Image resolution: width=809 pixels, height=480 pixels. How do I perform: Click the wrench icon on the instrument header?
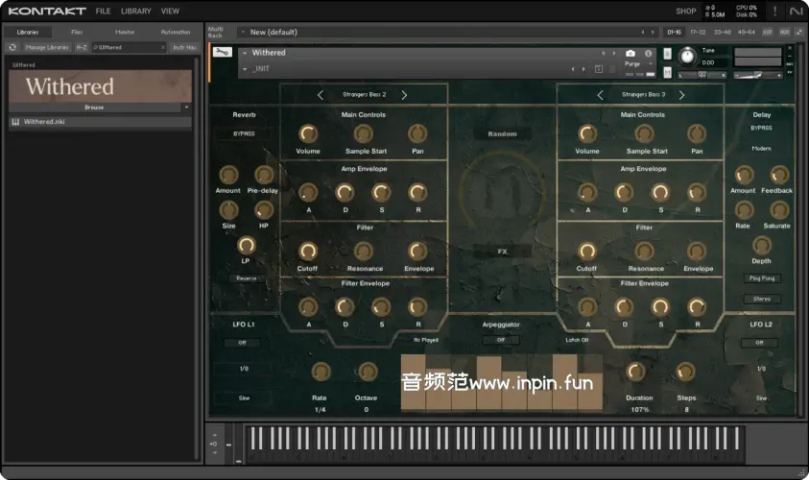click(222, 52)
